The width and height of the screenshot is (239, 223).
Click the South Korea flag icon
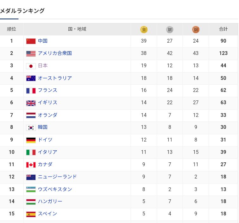[x=31, y=128]
